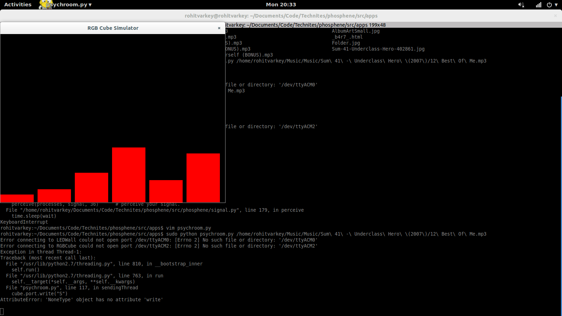Click the terminal window title path
562x316 pixels.
tap(281, 16)
